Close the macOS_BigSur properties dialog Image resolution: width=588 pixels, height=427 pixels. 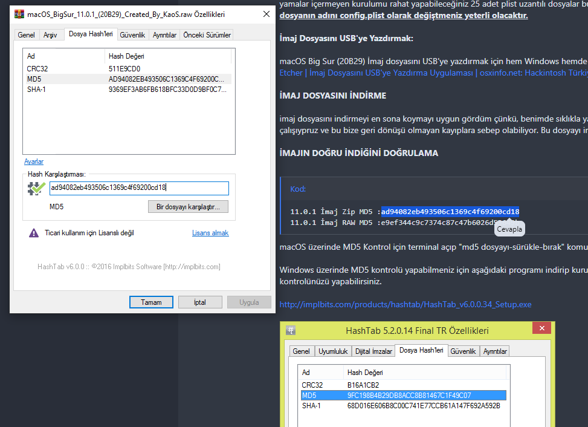(x=267, y=15)
